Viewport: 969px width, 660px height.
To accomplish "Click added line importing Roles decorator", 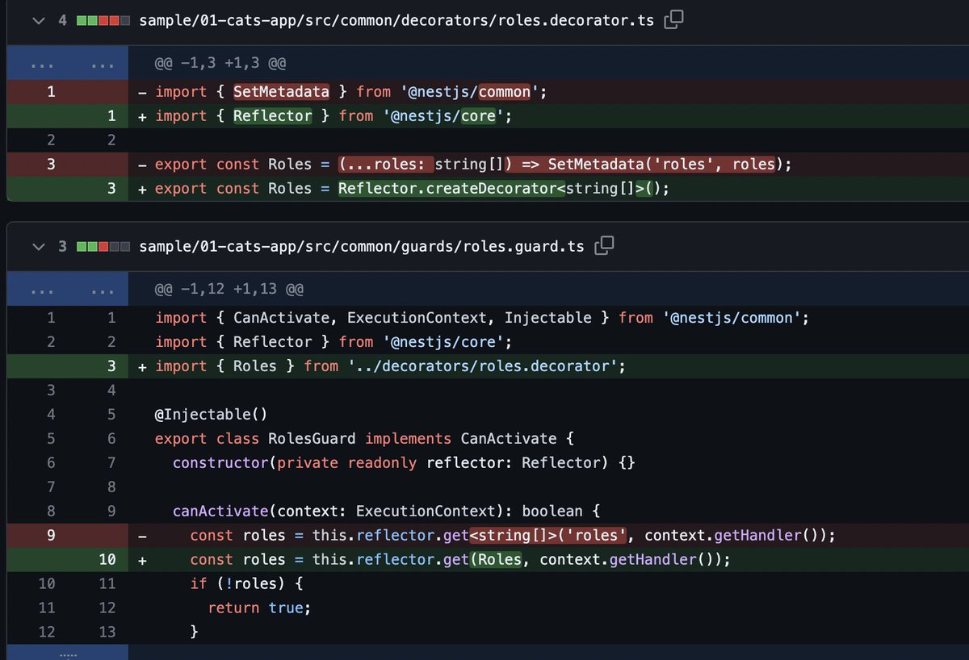I will point(548,366).
